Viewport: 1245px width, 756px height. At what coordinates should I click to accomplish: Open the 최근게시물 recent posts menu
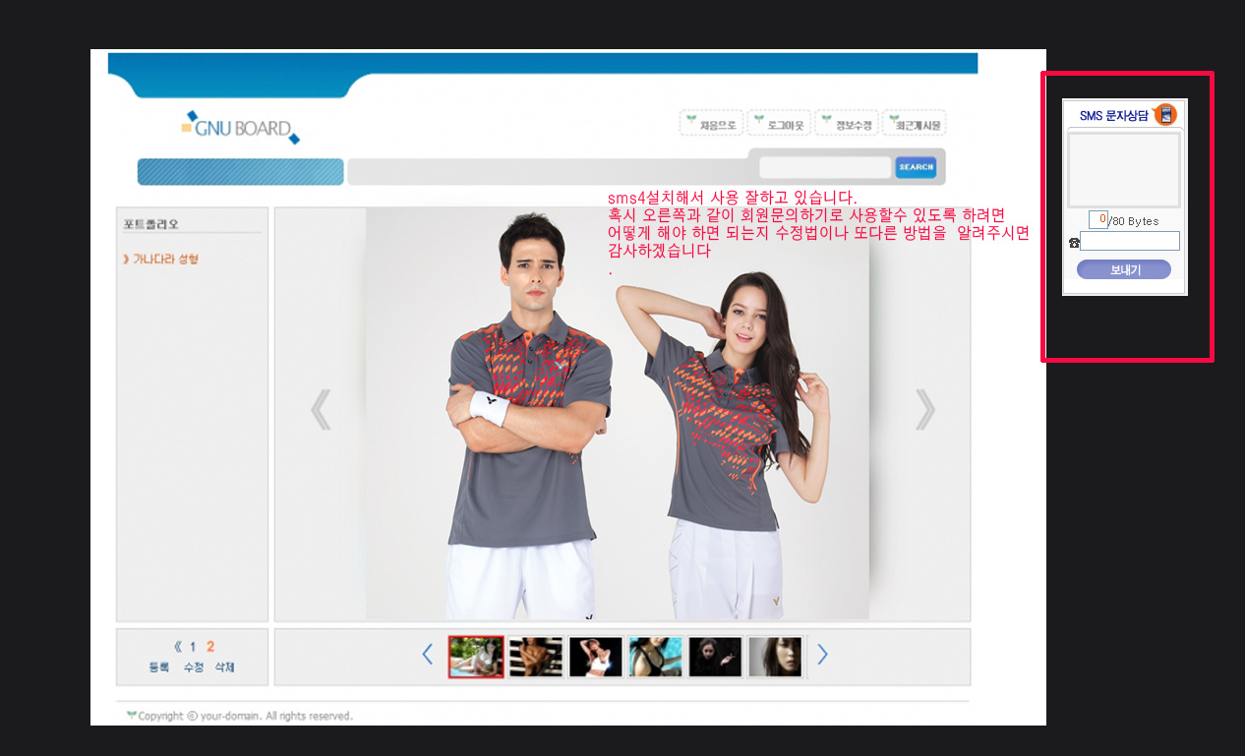pyautogui.click(x=915, y=124)
